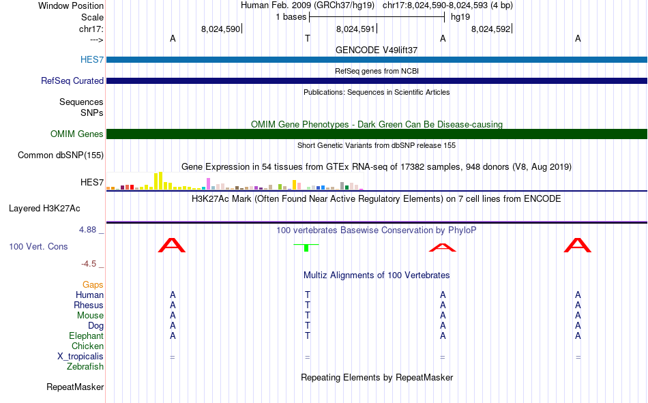Click 'Short Genetic Variants from dbSNP release 155'

pos(377,145)
